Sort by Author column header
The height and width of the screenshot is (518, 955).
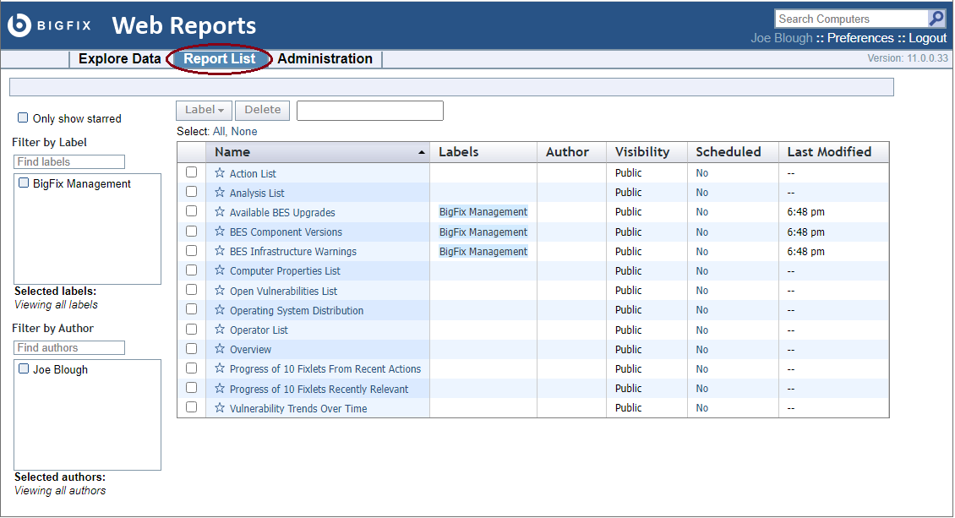571,152
